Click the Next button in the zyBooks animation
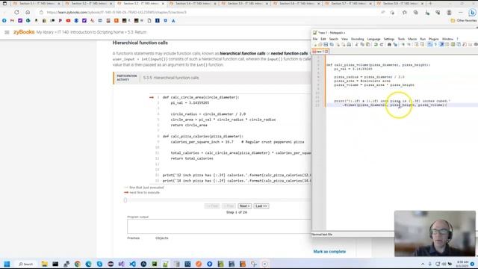 click(x=244, y=206)
